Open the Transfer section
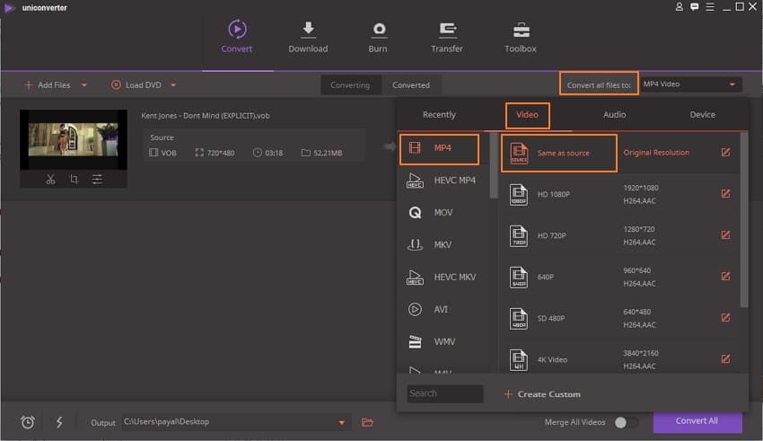The image size is (763, 441). click(x=447, y=37)
